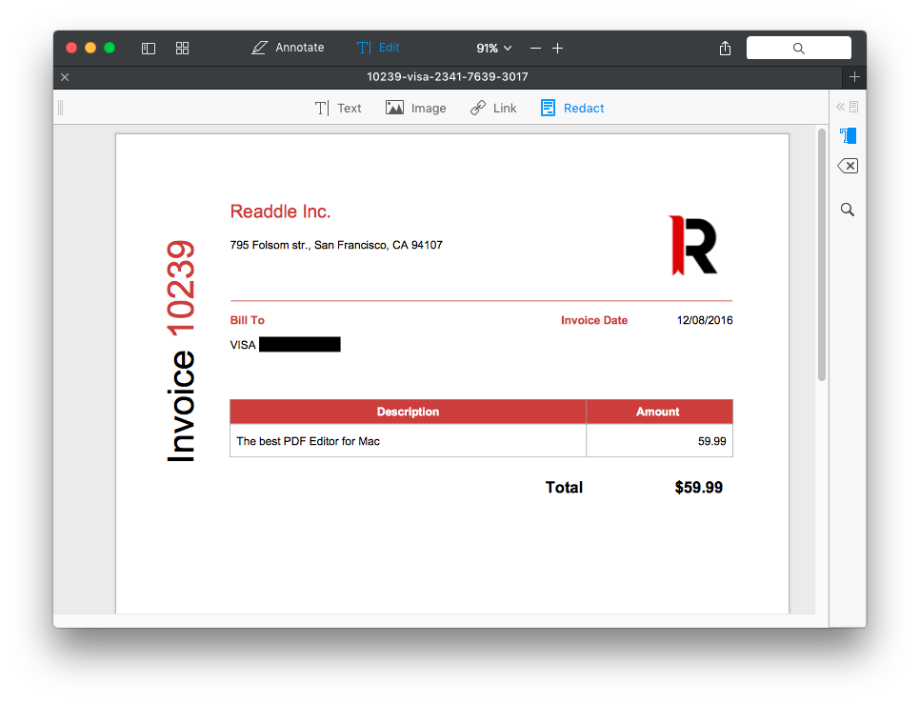Click the vertical scrollbar of the document

click(821, 254)
